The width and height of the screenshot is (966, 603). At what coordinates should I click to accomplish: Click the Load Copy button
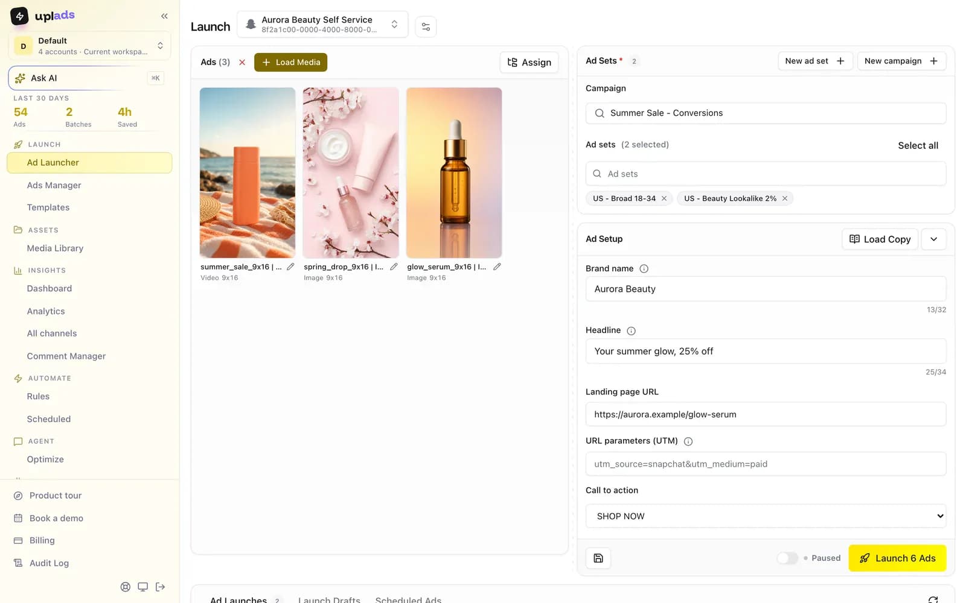click(x=880, y=239)
